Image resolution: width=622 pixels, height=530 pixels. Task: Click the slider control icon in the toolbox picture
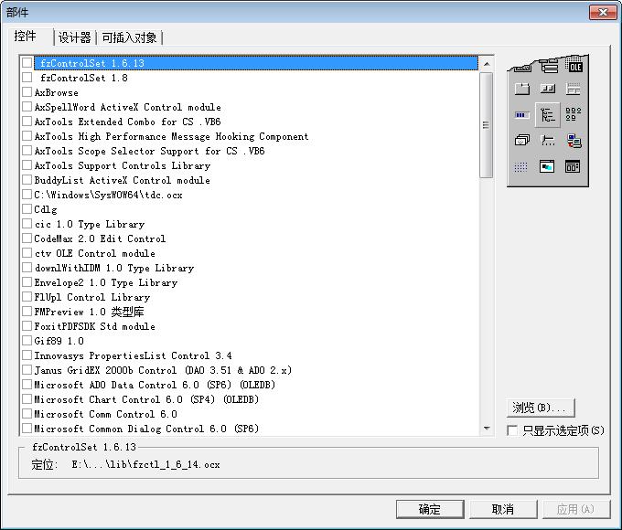pos(548,140)
